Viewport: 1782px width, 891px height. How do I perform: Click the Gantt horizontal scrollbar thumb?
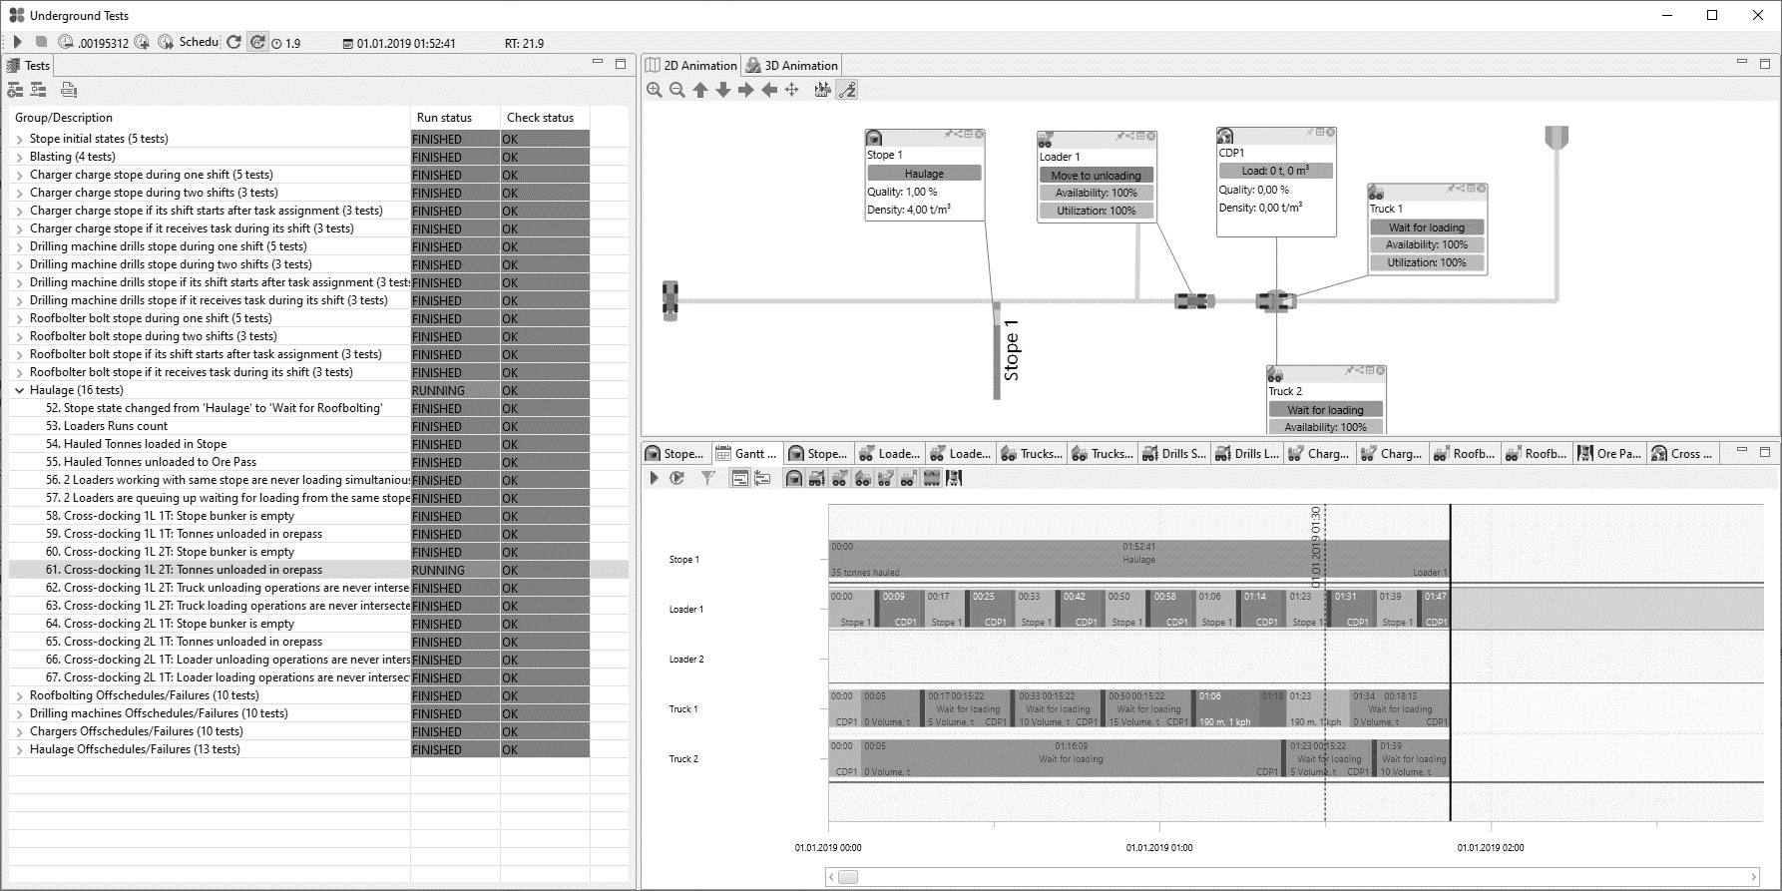[x=847, y=877]
